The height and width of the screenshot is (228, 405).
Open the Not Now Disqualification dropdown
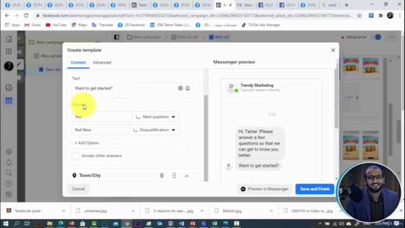tap(154, 130)
